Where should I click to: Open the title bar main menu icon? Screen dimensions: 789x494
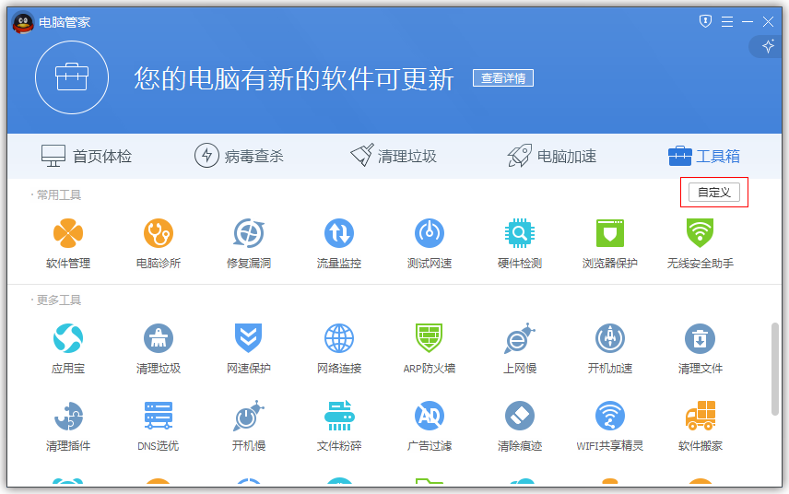click(727, 21)
